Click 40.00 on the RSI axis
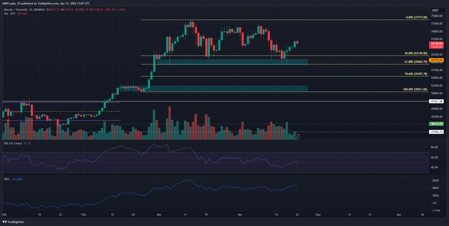449x226 pixels. (434, 168)
